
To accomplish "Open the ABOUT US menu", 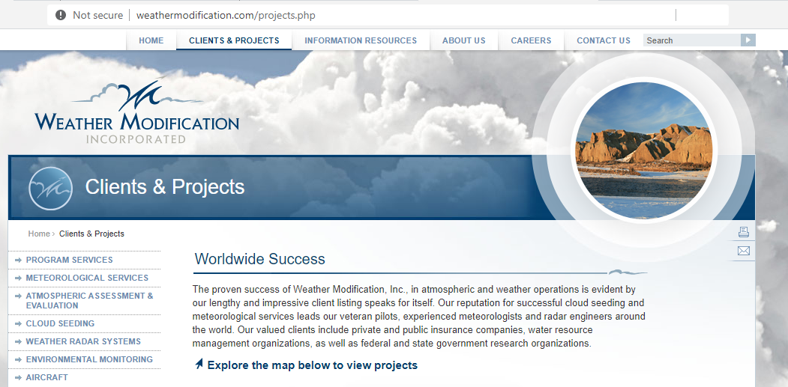I will point(464,40).
